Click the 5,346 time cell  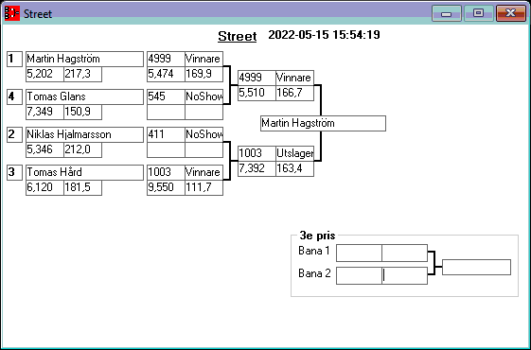click(45, 150)
